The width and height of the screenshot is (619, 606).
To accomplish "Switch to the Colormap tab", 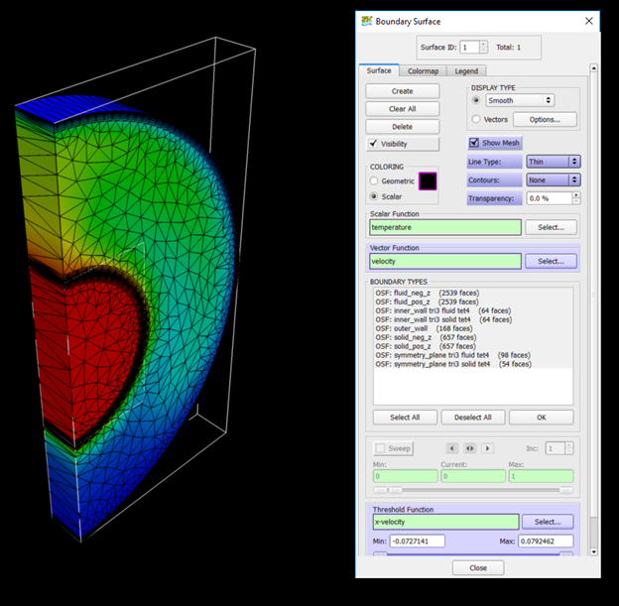I will pyautogui.click(x=425, y=70).
